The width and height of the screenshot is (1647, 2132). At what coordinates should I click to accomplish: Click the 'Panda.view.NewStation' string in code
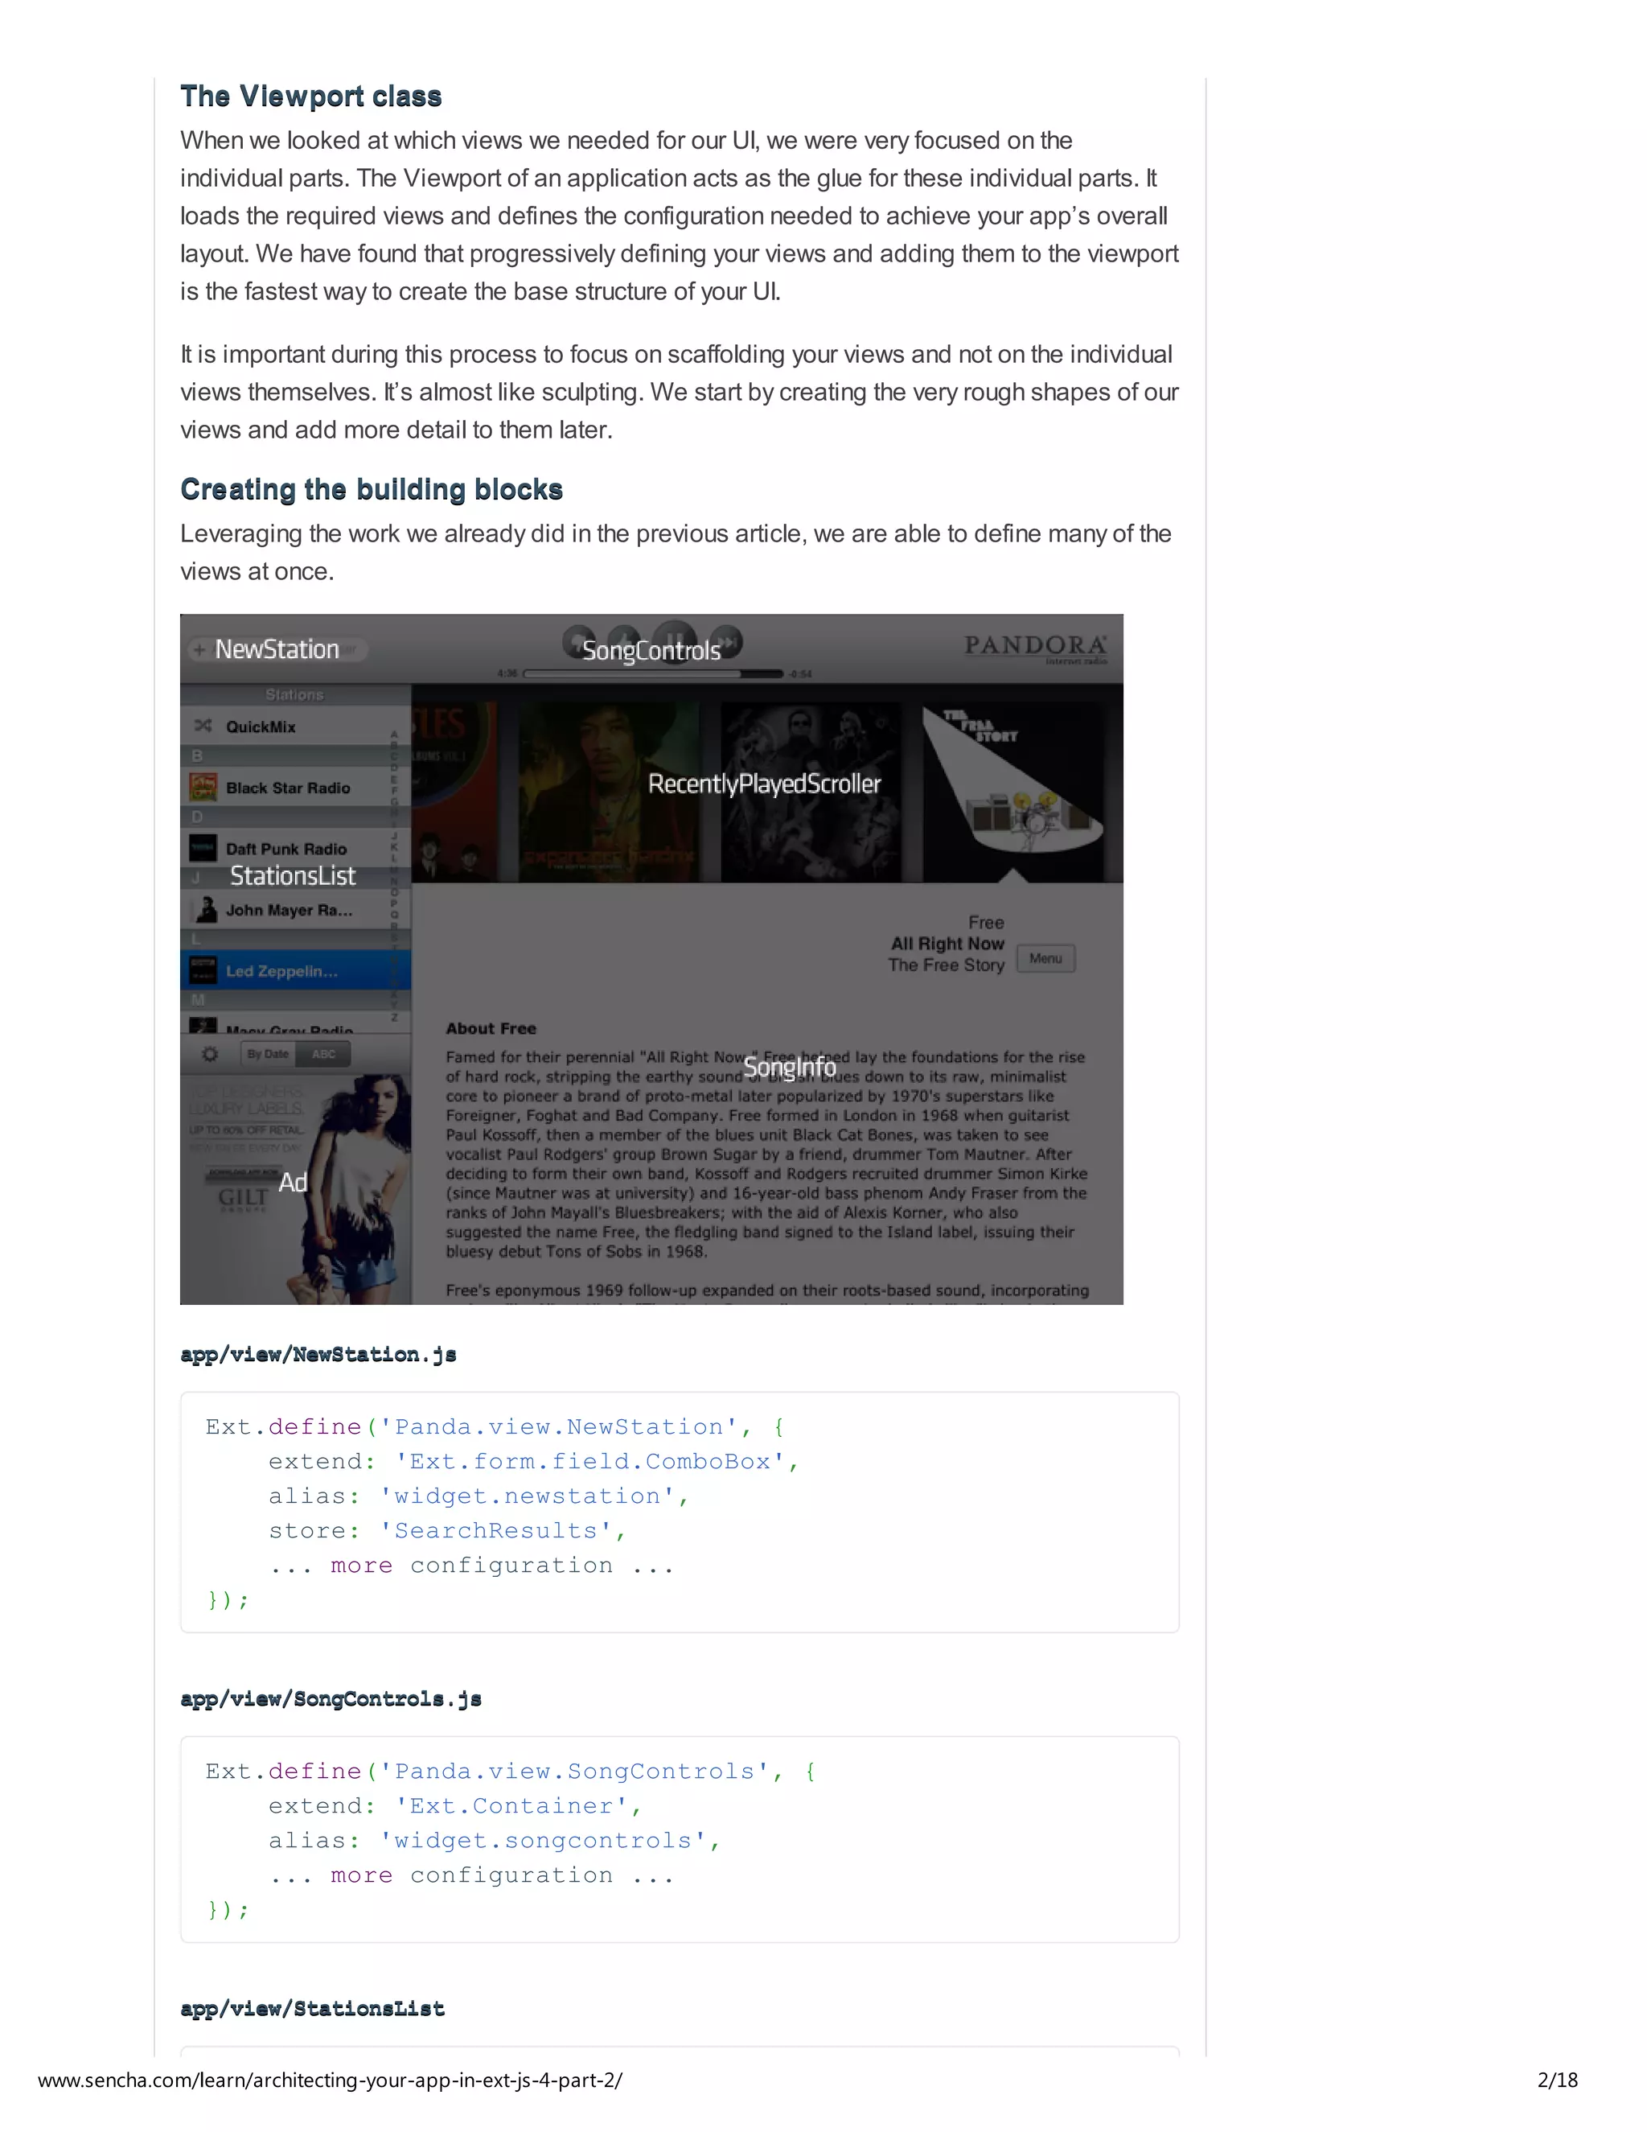pos(559,1427)
